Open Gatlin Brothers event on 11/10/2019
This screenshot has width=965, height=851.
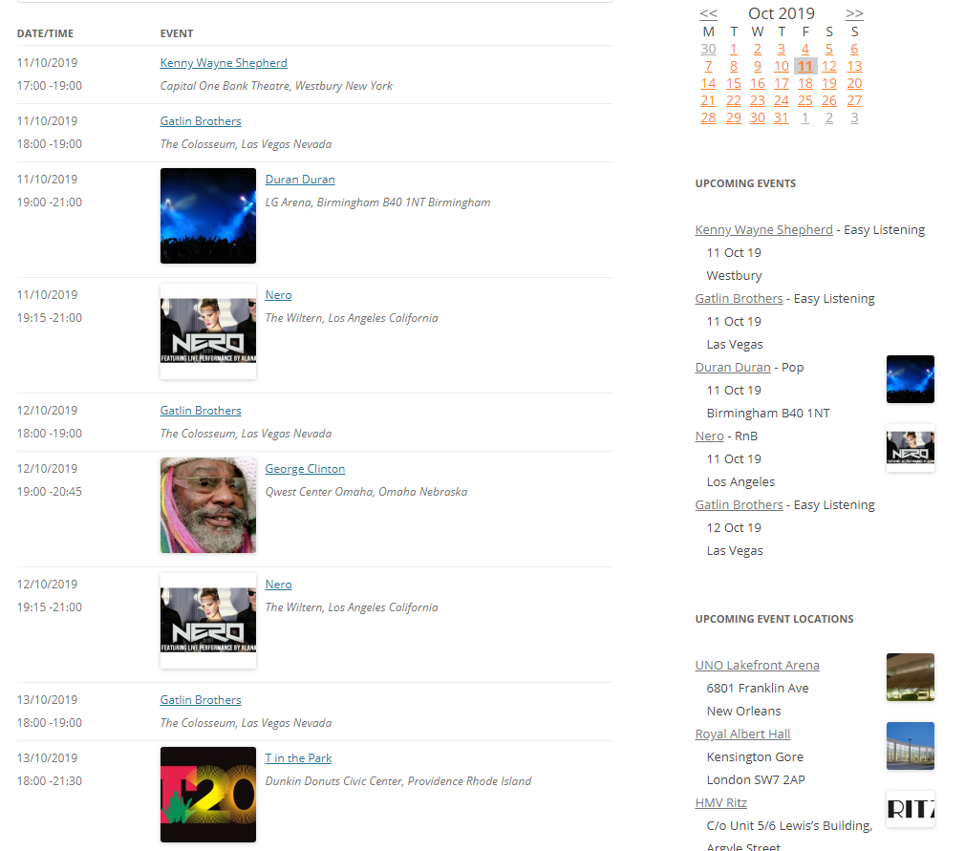pos(201,121)
